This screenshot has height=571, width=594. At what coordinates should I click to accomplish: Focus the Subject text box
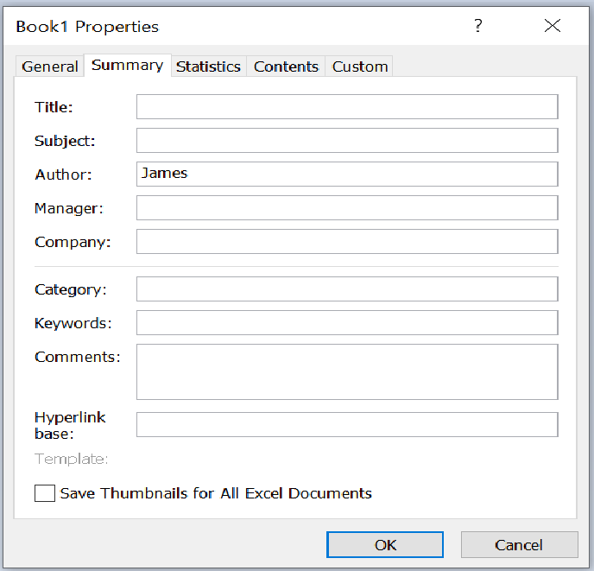pyautogui.click(x=347, y=141)
